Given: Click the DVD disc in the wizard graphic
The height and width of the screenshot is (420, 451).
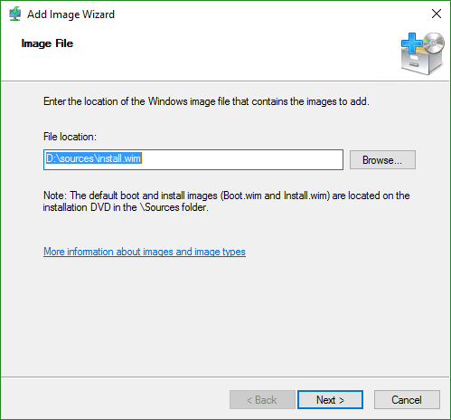Looking at the screenshot, I should click(x=434, y=43).
